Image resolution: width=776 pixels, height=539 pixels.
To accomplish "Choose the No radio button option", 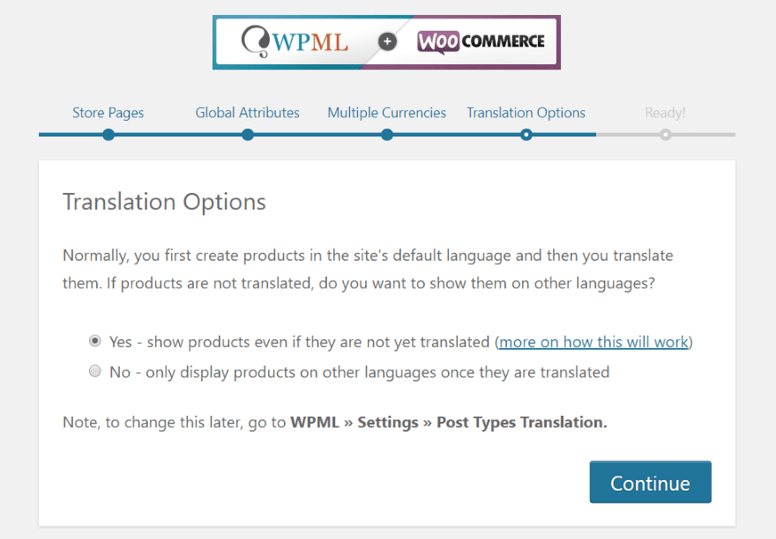I will 95,372.
